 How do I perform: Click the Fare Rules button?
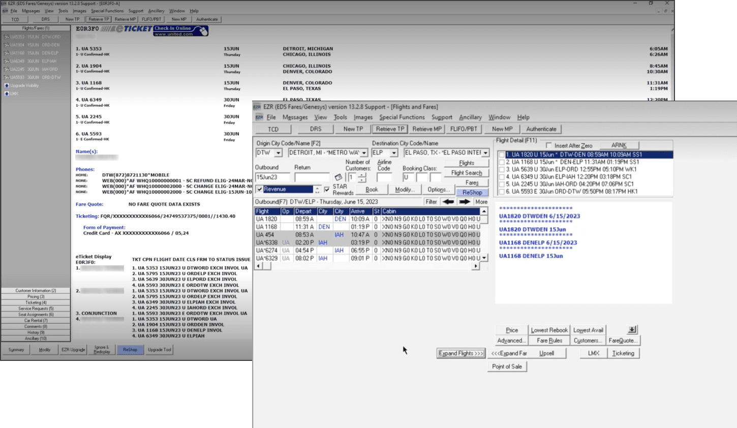point(549,341)
